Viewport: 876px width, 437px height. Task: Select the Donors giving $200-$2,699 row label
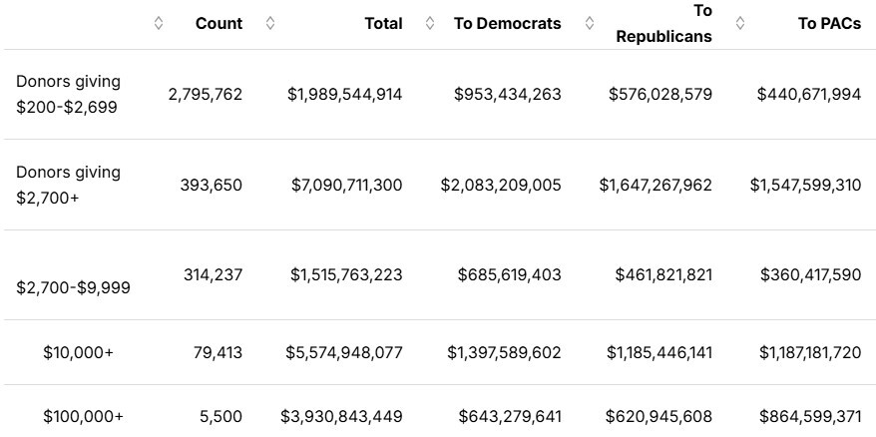tap(68, 94)
